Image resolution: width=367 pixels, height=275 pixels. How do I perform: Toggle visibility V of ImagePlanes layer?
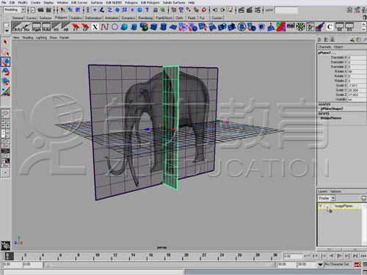[320, 206]
